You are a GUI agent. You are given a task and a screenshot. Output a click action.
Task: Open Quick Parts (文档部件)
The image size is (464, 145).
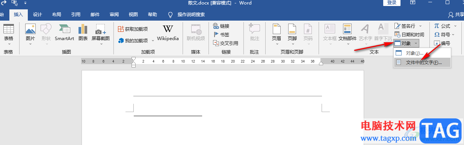click(347, 34)
